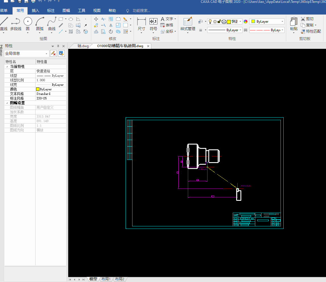This screenshot has width=326, height=282.
Task: Click the pick-objects icon in 特性 panel
Action: pyautogui.click(x=61, y=53)
